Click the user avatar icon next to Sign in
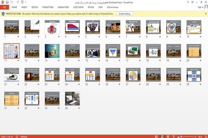 click(206, 7)
